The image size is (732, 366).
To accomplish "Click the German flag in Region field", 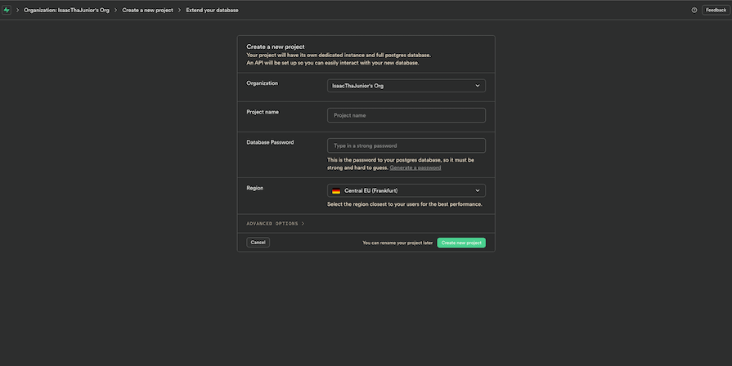I will (x=336, y=190).
